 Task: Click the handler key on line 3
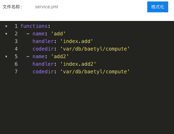43,41
